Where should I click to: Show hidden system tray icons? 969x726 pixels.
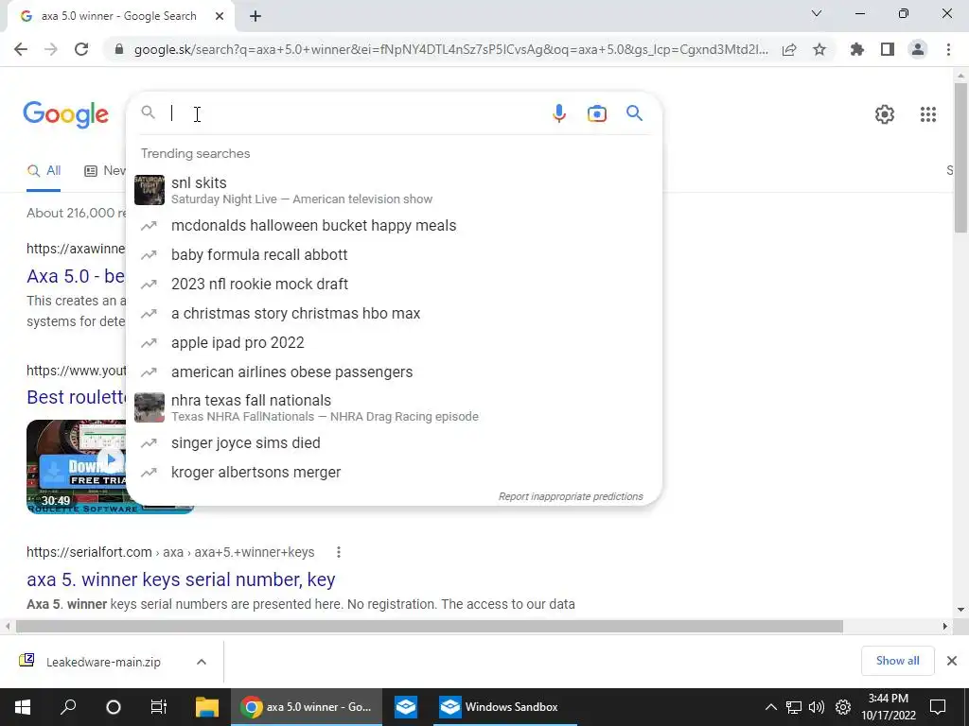click(770, 707)
